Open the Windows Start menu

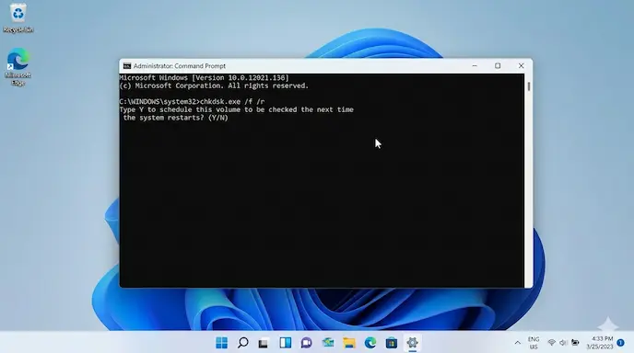221,343
